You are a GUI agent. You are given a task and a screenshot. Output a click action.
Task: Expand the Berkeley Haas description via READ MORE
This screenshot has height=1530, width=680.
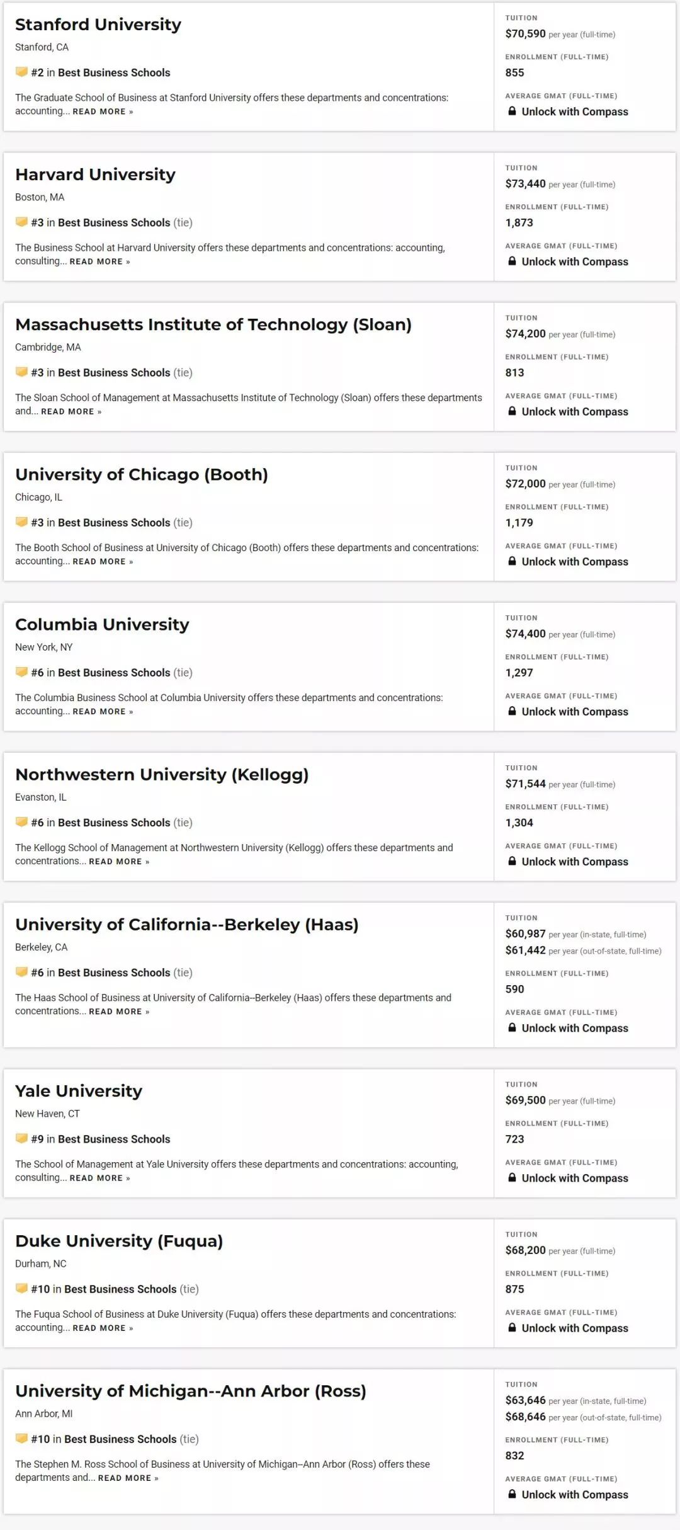coord(119,1012)
